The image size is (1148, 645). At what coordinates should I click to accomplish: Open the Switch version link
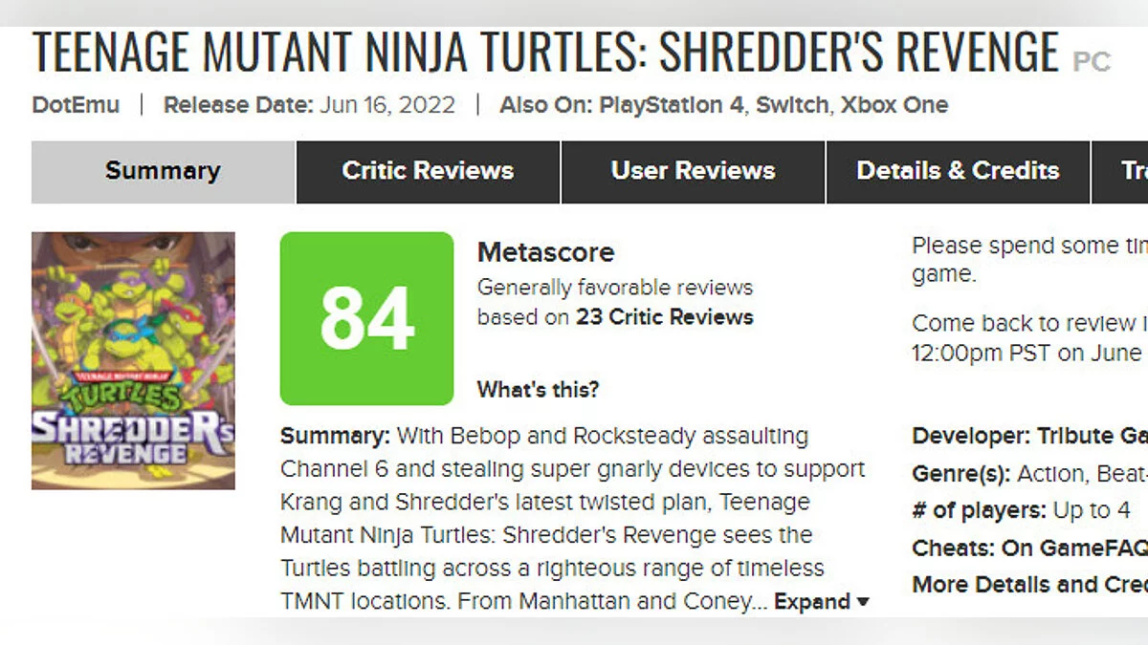tap(792, 105)
